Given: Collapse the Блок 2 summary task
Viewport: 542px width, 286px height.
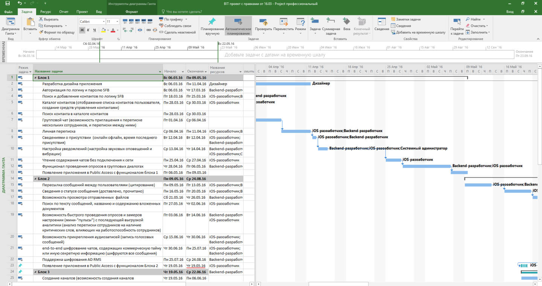Looking at the screenshot, I should [x=35, y=178].
